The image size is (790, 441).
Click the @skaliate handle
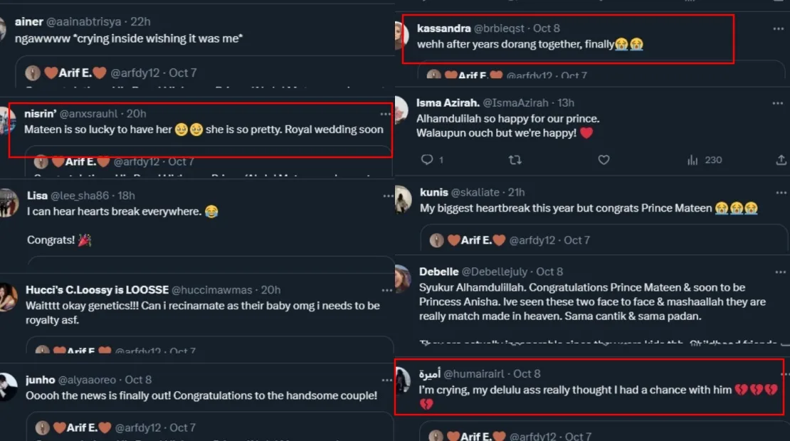point(479,192)
